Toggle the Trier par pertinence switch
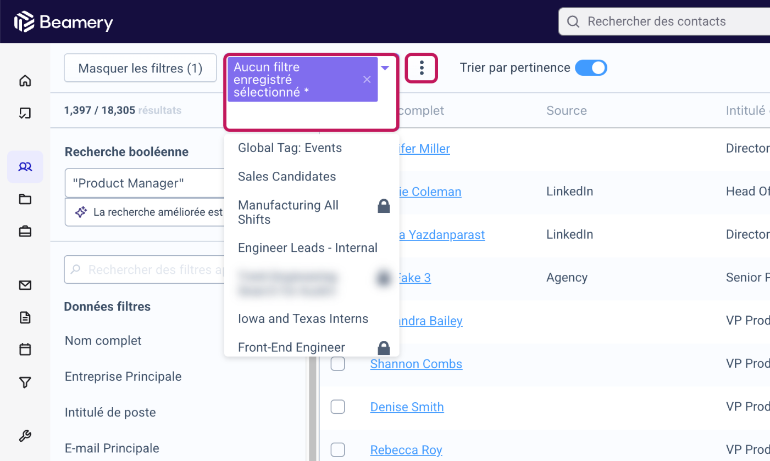Viewport: 770px width, 461px height. (x=591, y=68)
